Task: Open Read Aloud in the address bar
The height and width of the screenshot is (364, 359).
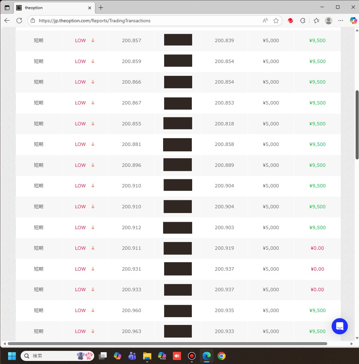Action: [265, 21]
